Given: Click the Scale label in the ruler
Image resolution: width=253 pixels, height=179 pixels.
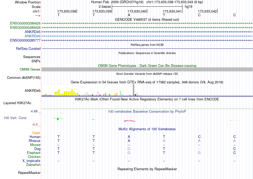Looking at the screenshot, I should (36, 7).
